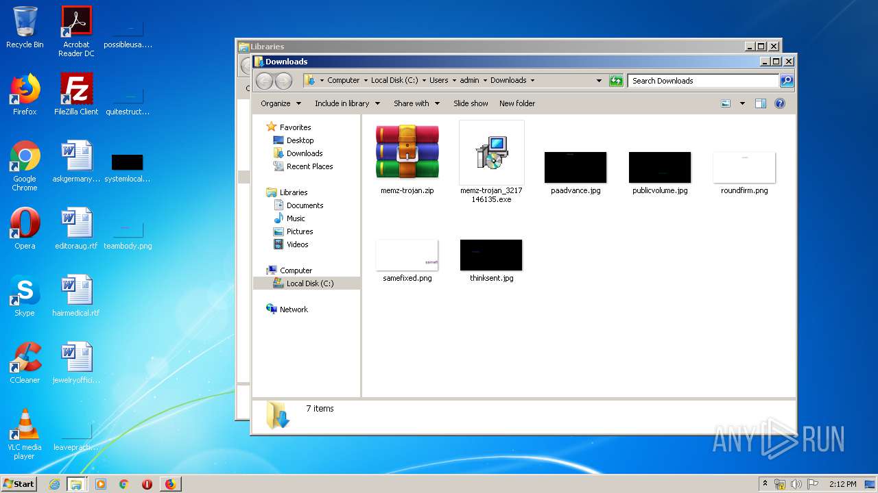
Task: Select the samefixed.png thumbnail
Action: (407, 255)
